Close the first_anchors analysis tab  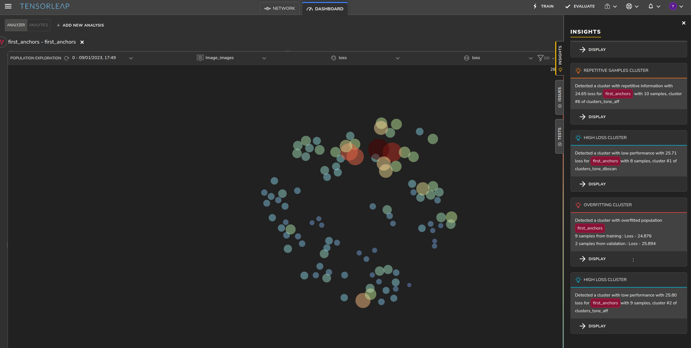click(x=82, y=42)
